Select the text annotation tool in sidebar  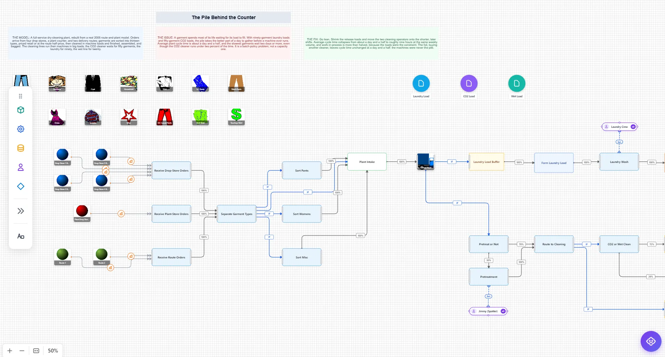coord(21,236)
